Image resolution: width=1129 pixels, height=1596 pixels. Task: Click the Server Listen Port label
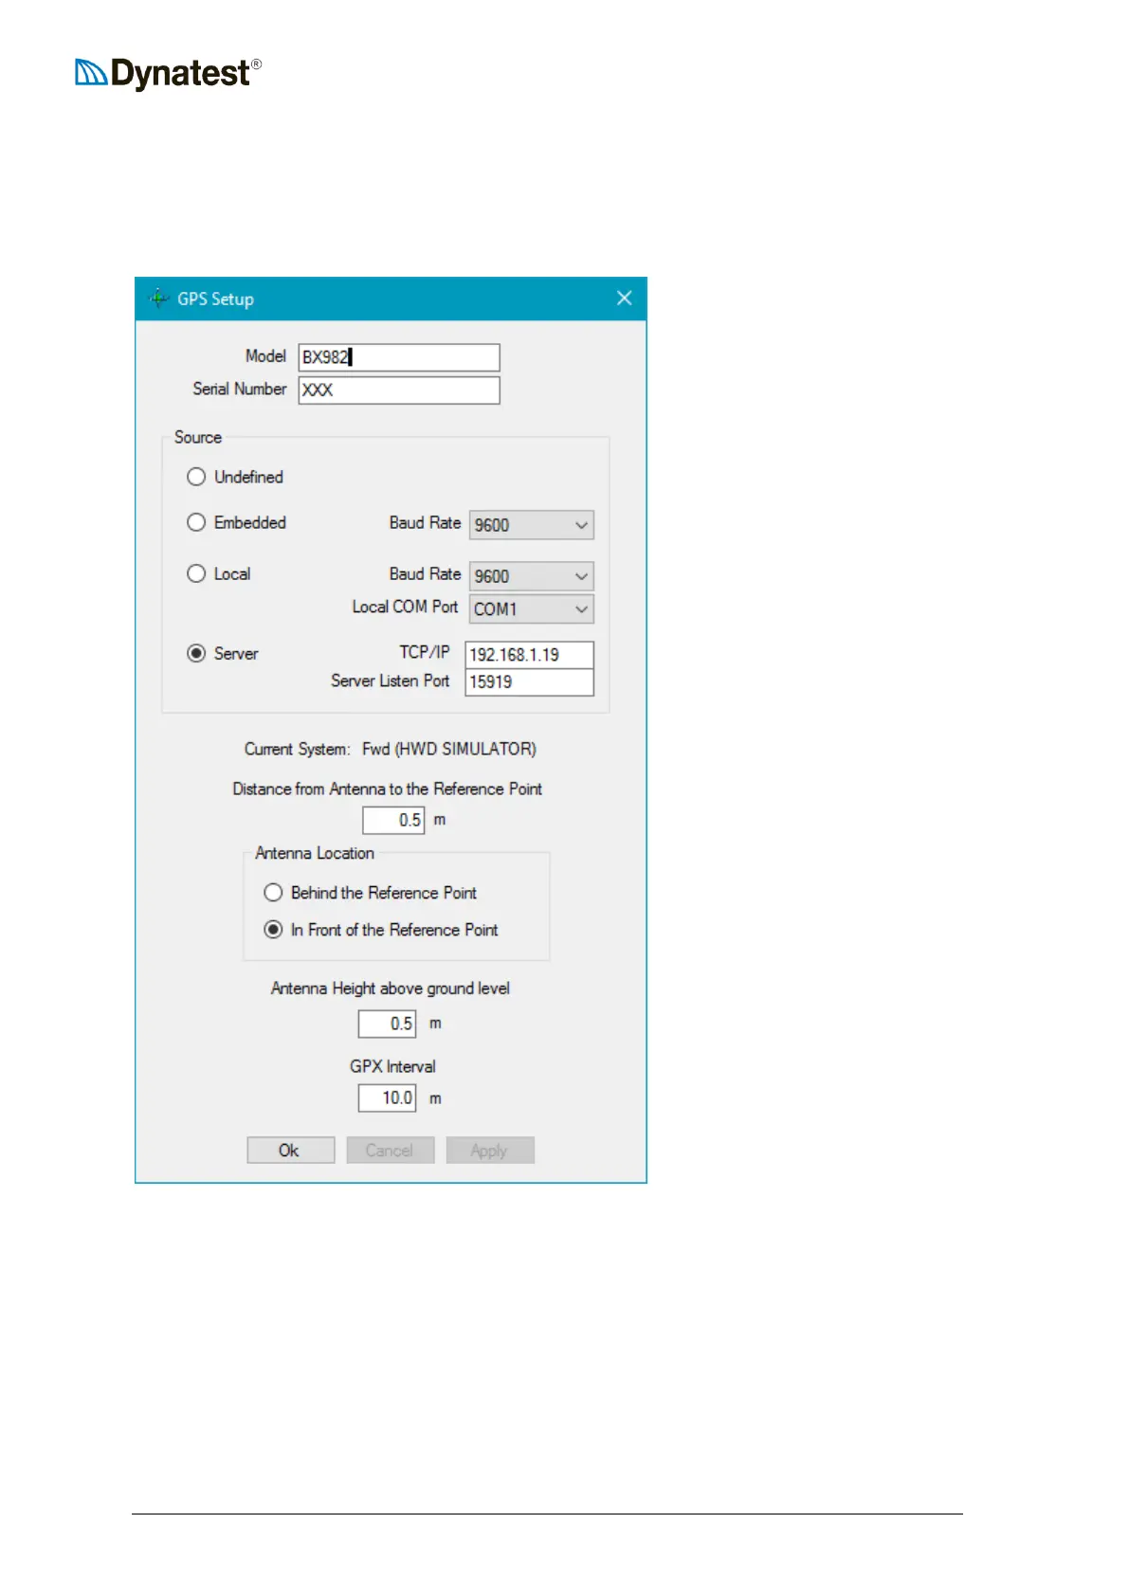pos(390,680)
